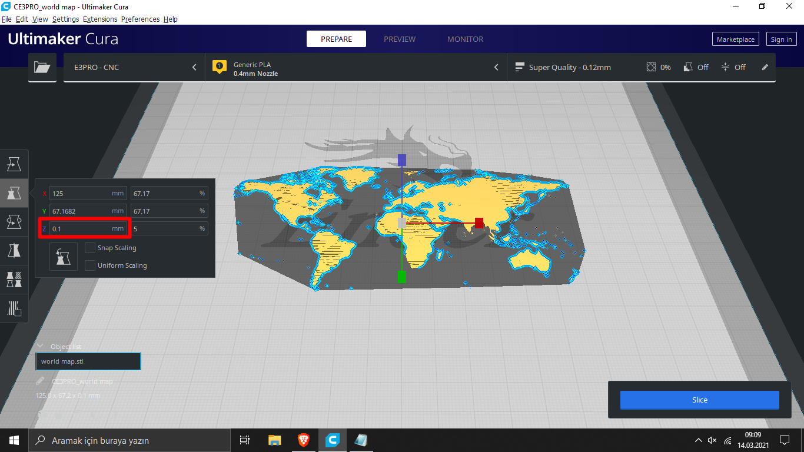
Task: Switch to the PREVIEW stage tab
Action: coord(400,39)
